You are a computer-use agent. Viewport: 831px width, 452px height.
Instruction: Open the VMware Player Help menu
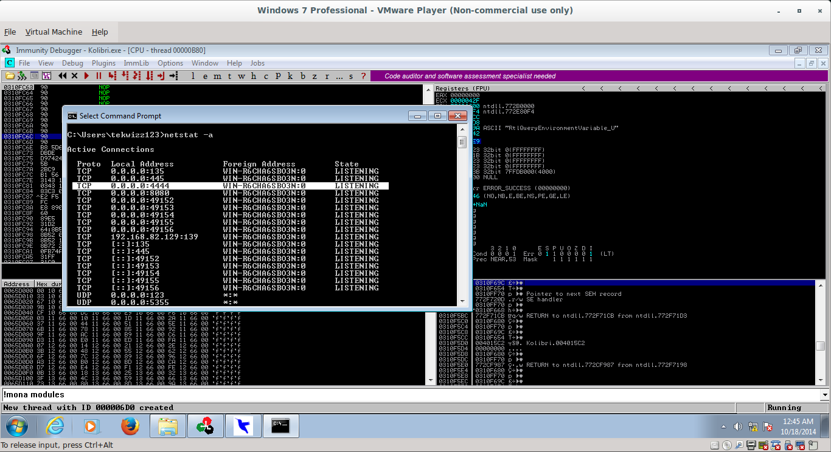pos(100,32)
